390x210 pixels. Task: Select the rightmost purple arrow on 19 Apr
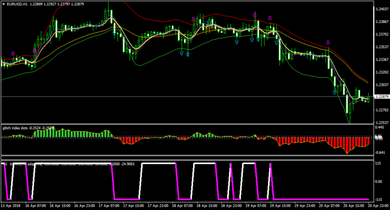click(x=270, y=18)
